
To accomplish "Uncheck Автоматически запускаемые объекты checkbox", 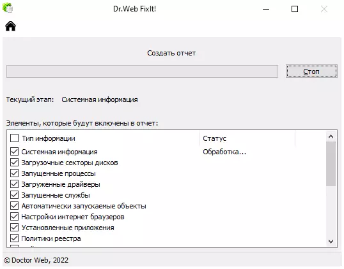I will point(15,206).
